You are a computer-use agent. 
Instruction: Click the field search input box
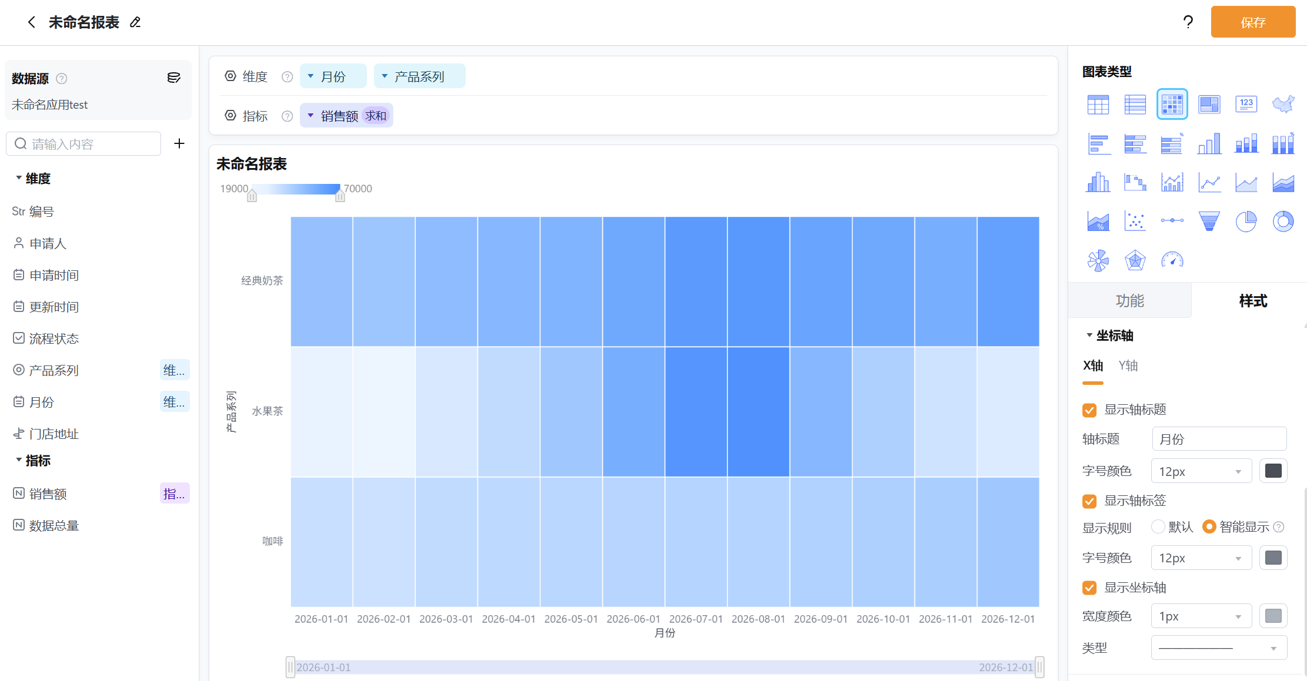click(83, 144)
